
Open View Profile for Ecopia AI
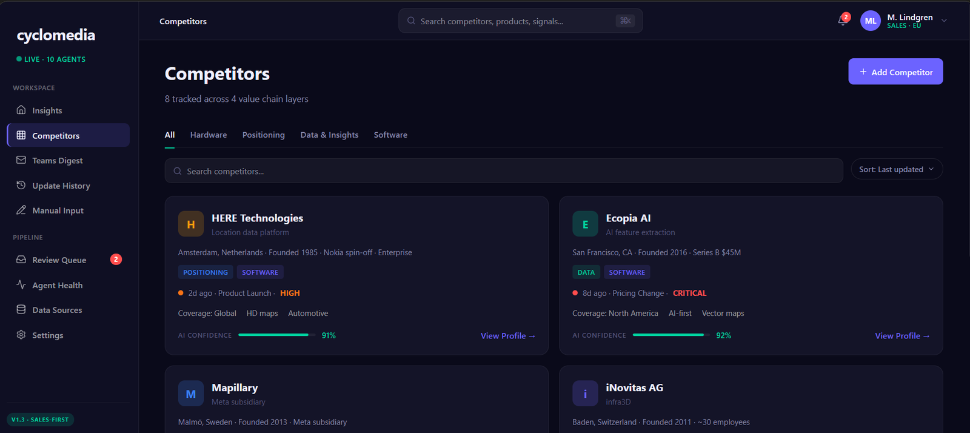(x=902, y=335)
